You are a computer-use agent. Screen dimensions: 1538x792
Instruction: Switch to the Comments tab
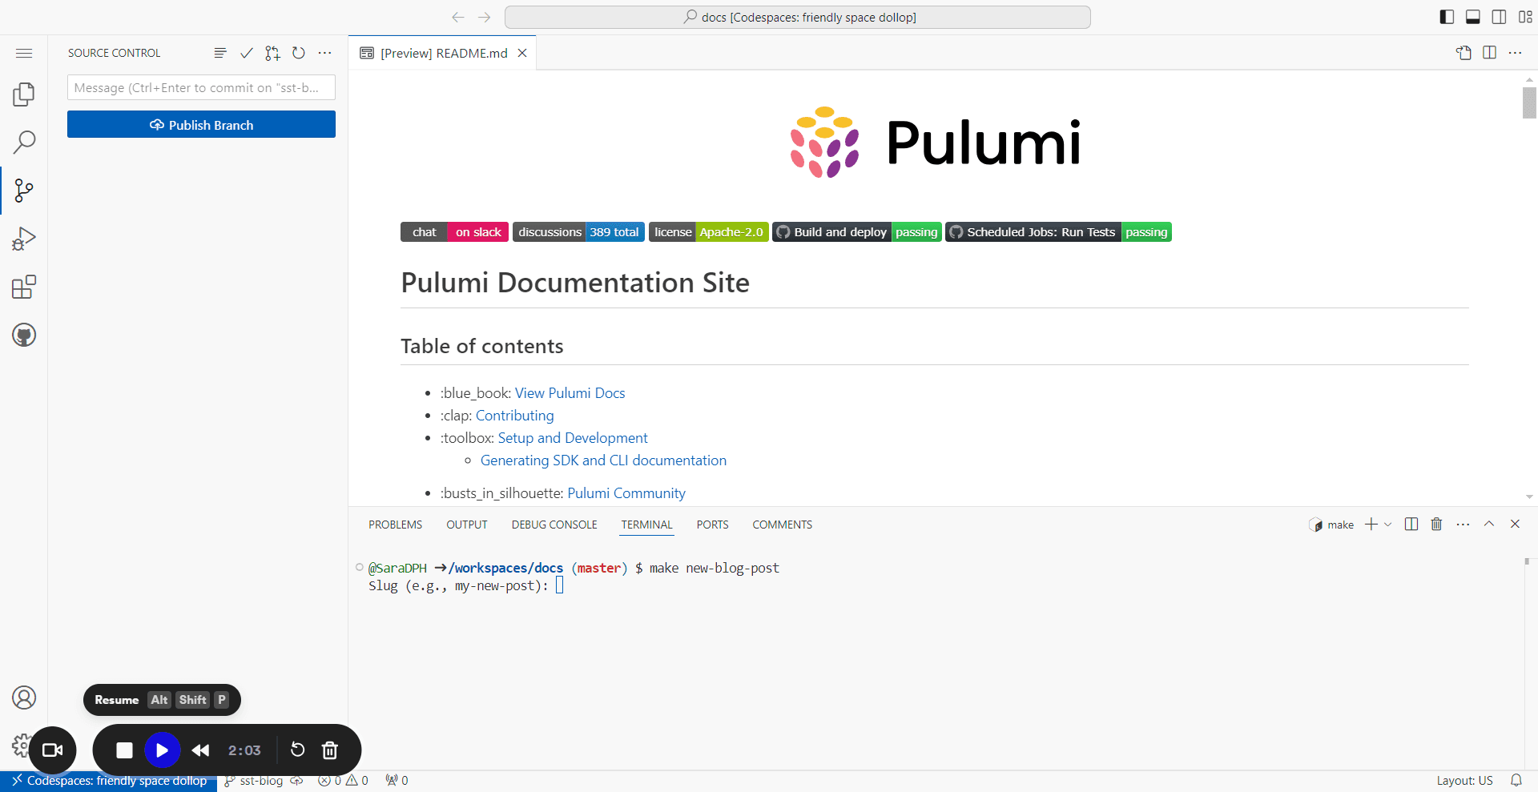(783, 525)
